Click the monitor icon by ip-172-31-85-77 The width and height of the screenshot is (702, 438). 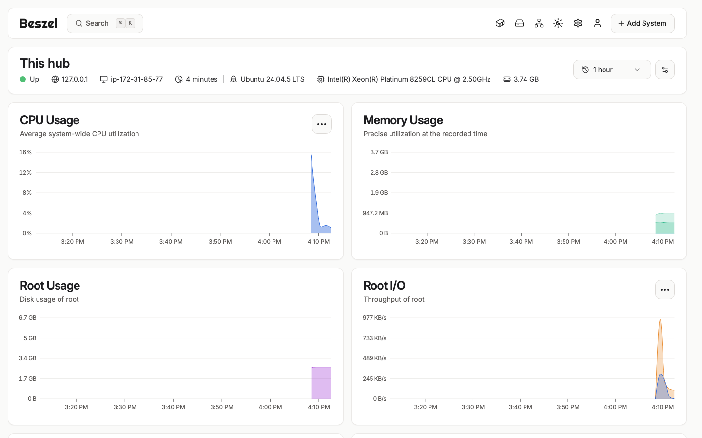[104, 79]
